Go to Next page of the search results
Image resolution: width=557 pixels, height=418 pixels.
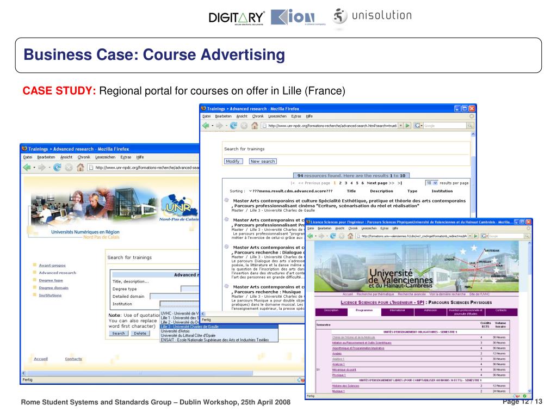[380, 183]
